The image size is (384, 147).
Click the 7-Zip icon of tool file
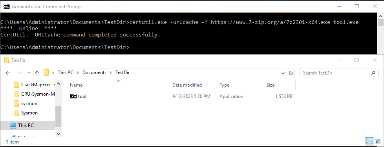pyautogui.click(x=73, y=96)
